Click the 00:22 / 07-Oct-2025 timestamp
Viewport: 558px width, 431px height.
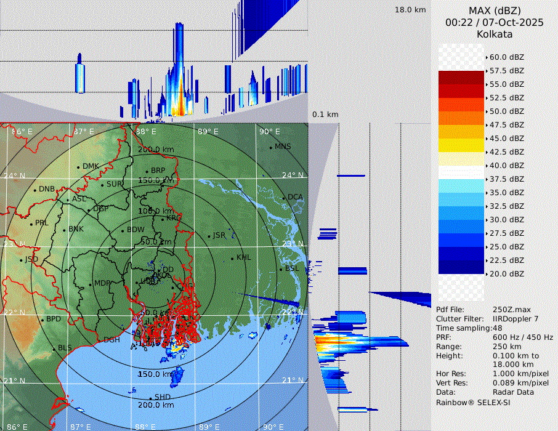click(x=494, y=22)
